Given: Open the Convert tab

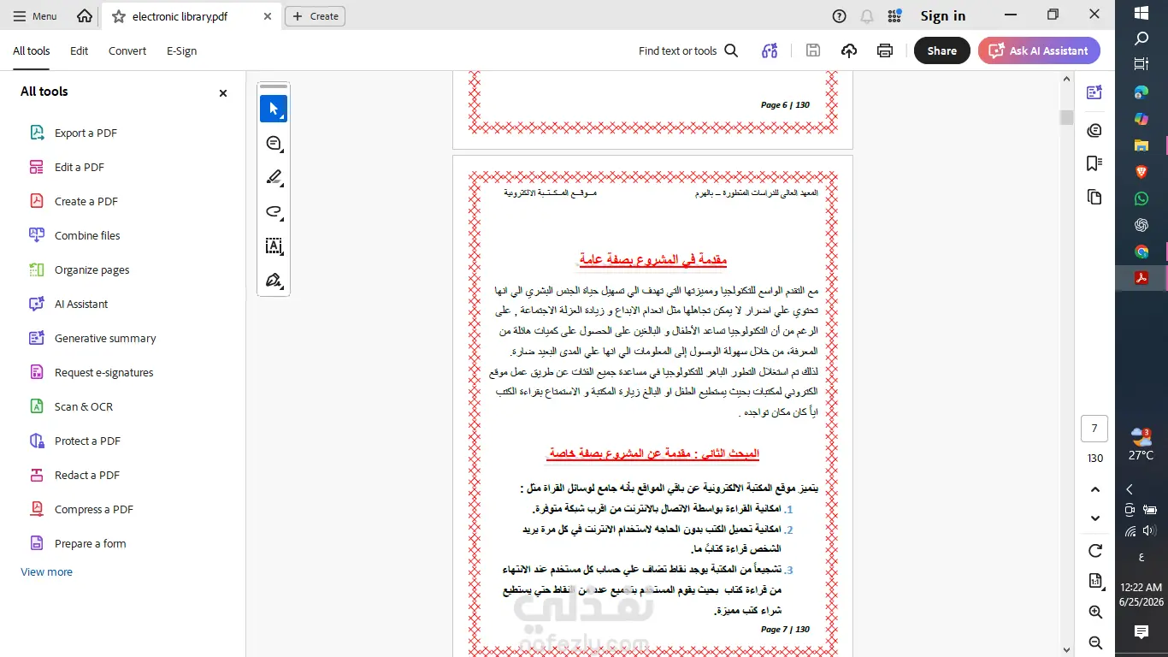Looking at the screenshot, I should point(127,50).
